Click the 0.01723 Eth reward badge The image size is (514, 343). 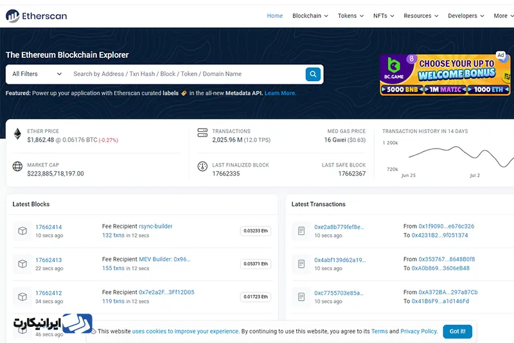click(256, 297)
